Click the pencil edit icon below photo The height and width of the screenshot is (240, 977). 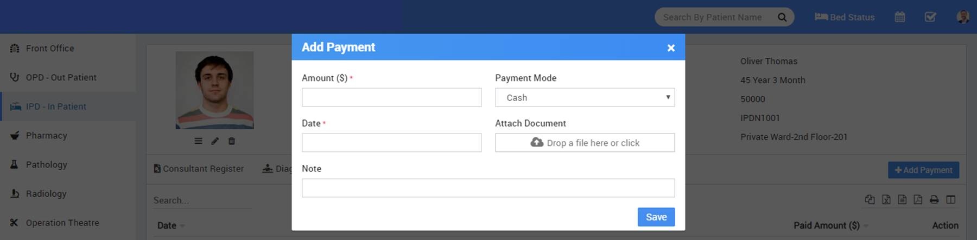pos(215,141)
